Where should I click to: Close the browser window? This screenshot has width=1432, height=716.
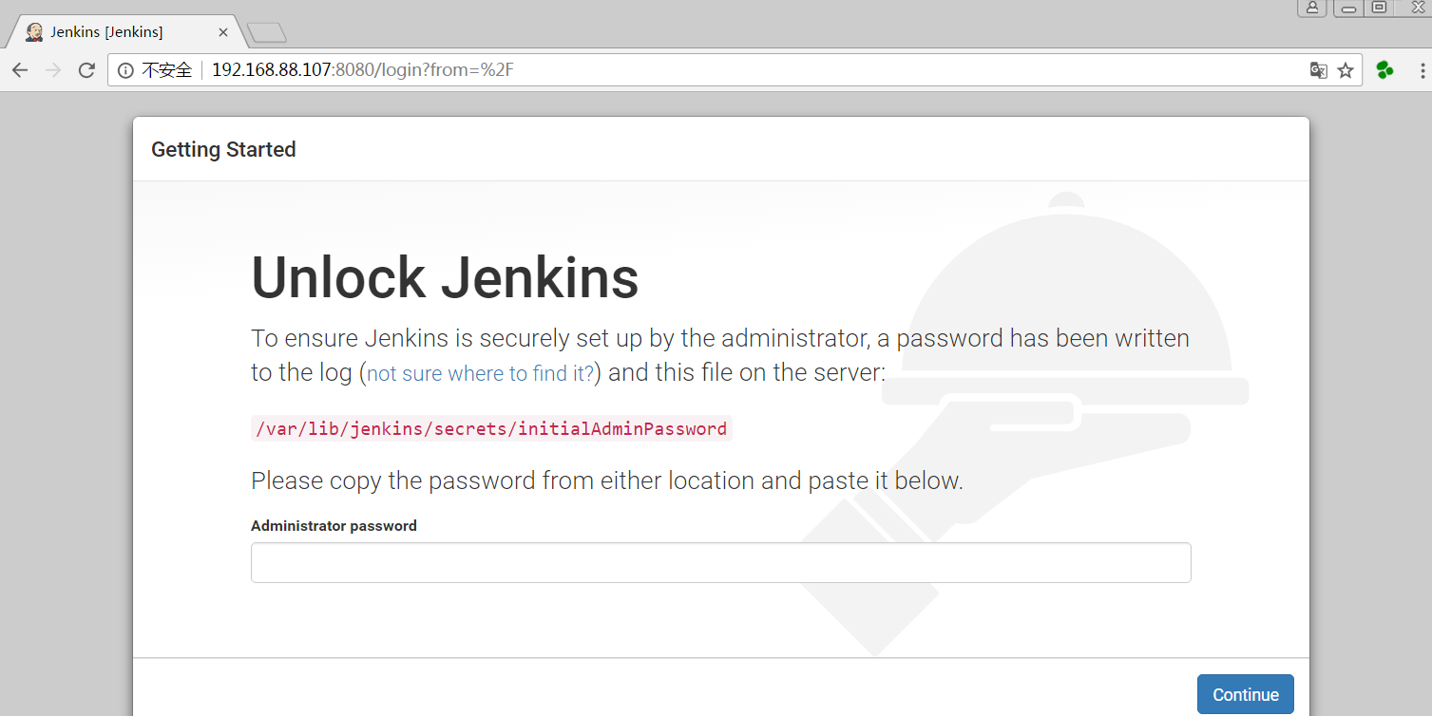(x=1417, y=8)
